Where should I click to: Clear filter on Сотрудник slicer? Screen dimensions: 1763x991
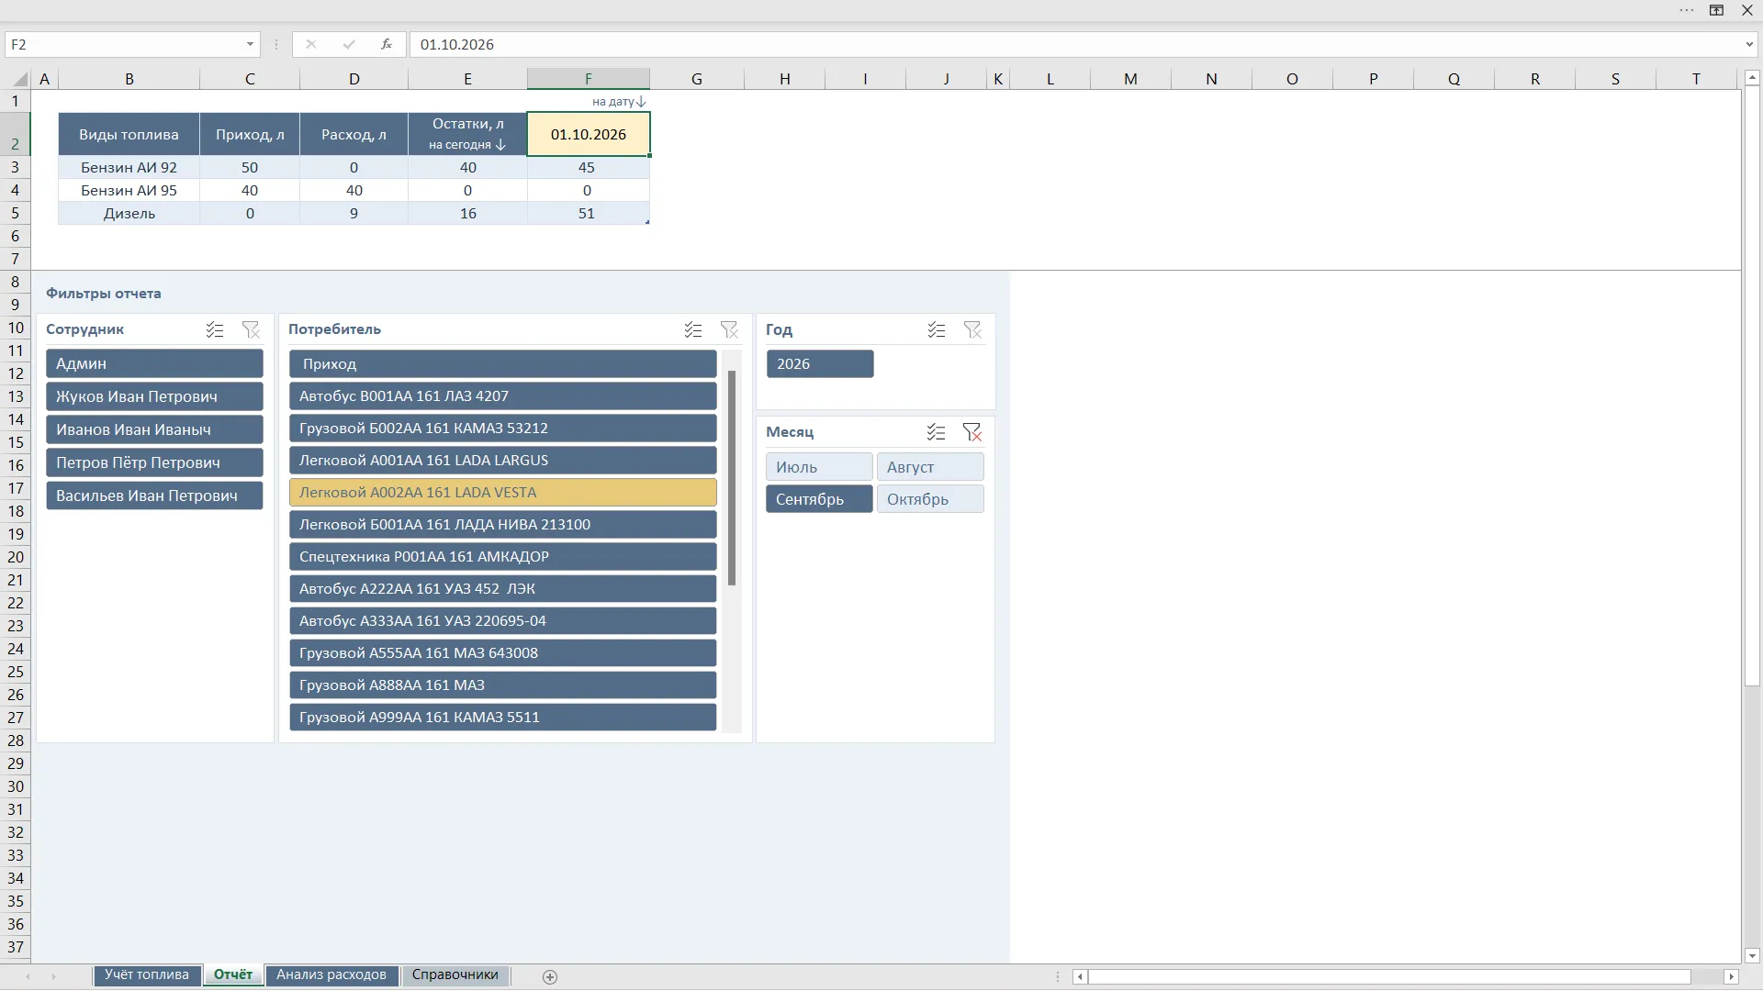(251, 329)
